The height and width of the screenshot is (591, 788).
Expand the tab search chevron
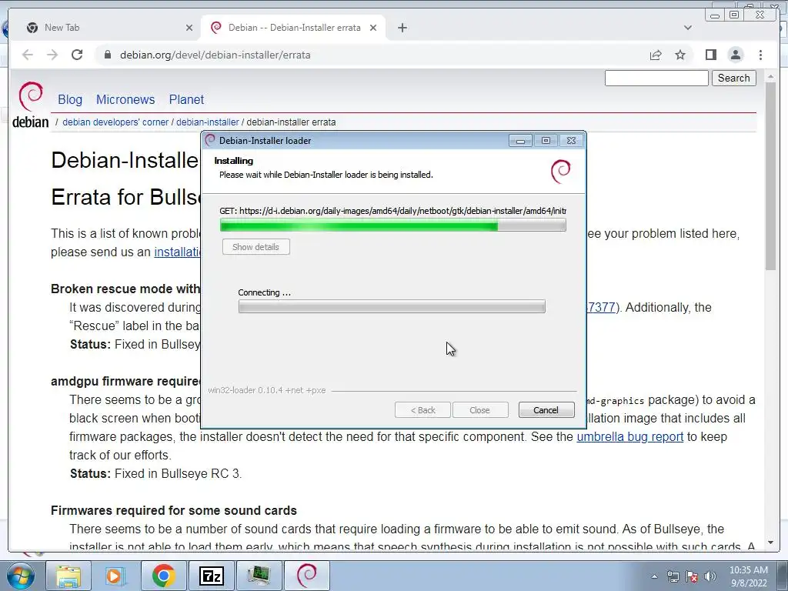click(x=687, y=28)
